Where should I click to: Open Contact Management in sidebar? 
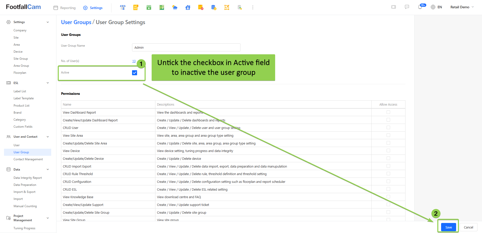pos(28,159)
